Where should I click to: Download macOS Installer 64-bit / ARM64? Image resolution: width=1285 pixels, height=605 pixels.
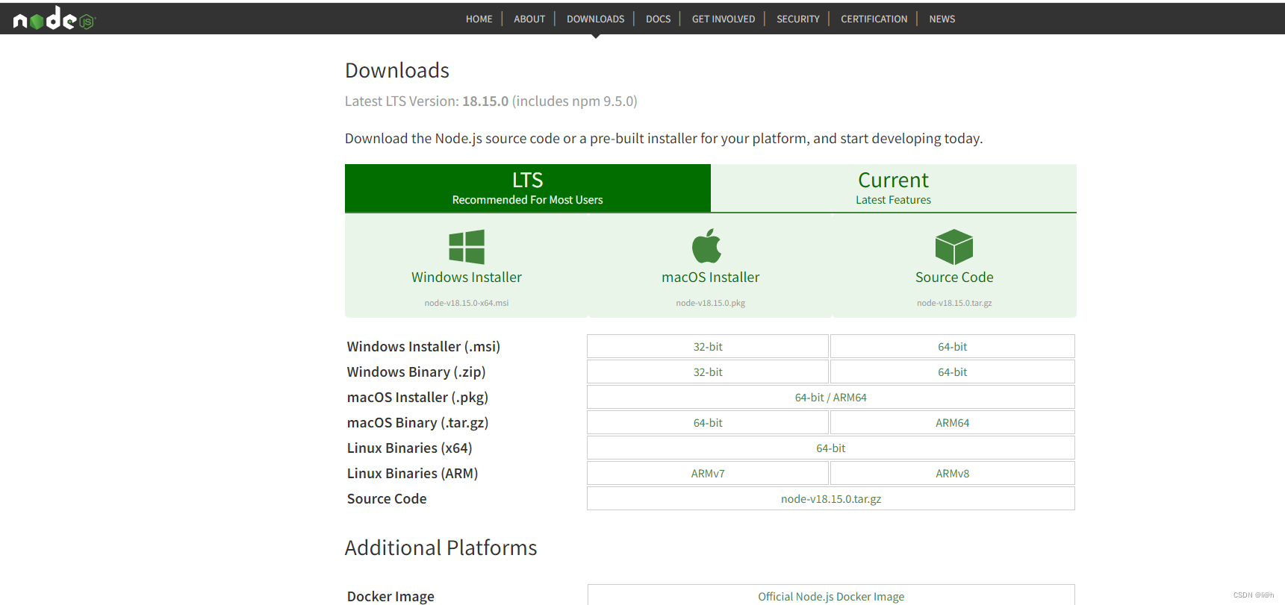831,397
